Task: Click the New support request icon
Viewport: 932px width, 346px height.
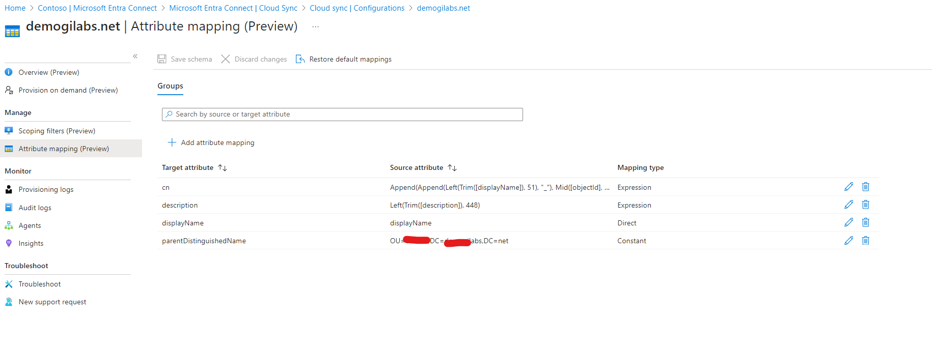Action: 9,302
